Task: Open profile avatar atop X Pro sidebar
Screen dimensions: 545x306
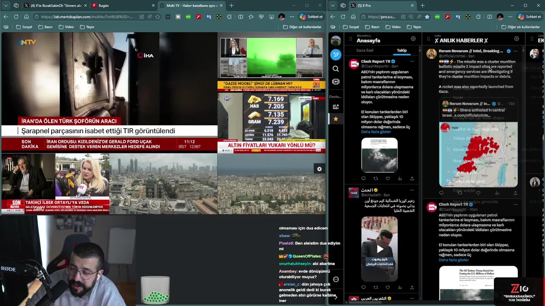Action: (x=336, y=41)
